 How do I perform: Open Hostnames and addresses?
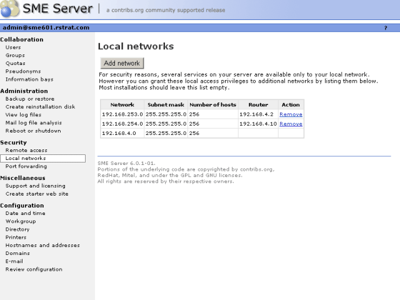coord(42,245)
